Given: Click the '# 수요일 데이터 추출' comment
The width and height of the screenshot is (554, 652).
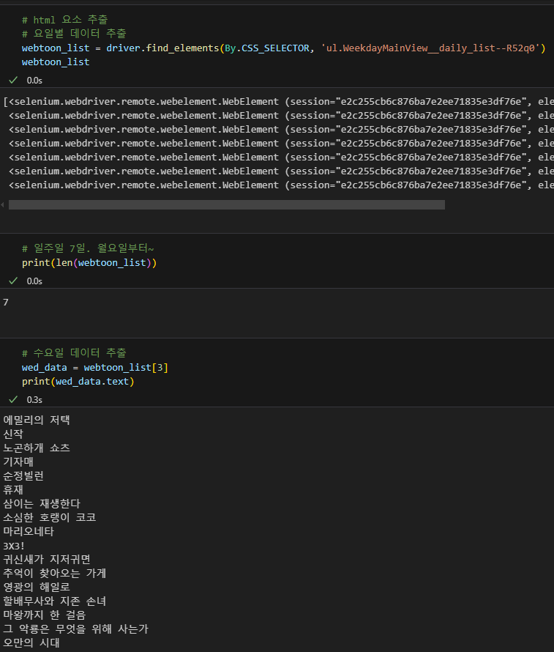Looking at the screenshot, I should pyautogui.click(x=74, y=353).
